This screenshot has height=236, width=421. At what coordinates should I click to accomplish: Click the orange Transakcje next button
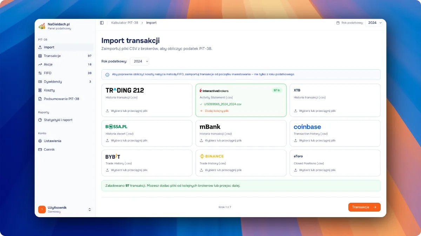[x=364, y=207]
